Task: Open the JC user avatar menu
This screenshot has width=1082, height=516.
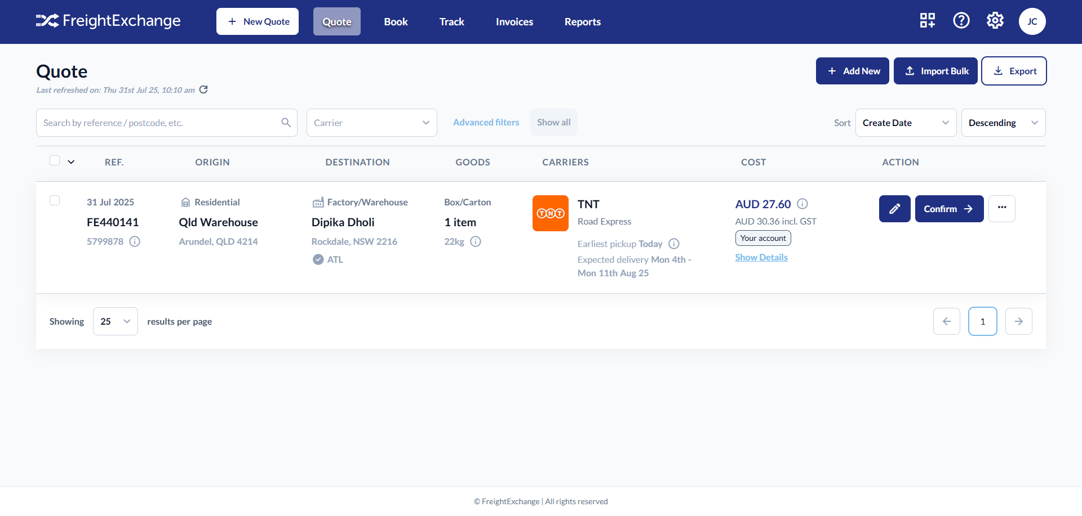Action: point(1032,21)
